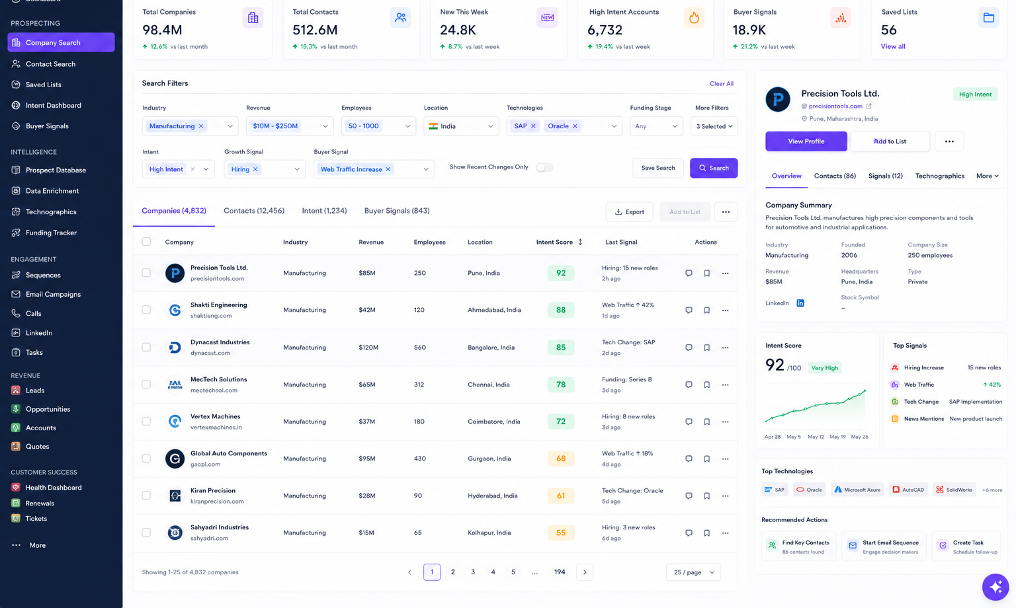Expand the Buyer Signal dropdown
The height and width of the screenshot is (608, 1016).
click(426, 169)
